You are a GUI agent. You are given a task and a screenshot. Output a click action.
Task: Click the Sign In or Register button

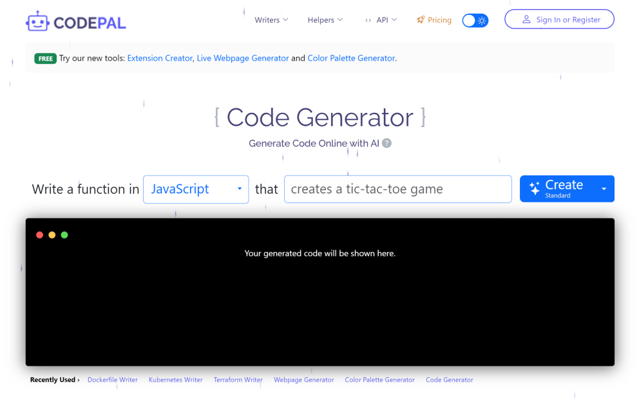point(559,19)
